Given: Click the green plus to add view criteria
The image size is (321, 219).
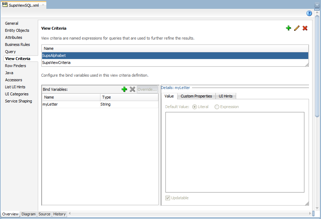Looking at the screenshot, I should point(288,28).
